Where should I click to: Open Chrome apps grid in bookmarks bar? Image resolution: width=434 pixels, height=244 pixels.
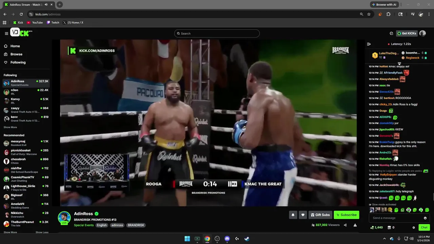(x=4, y=22)
